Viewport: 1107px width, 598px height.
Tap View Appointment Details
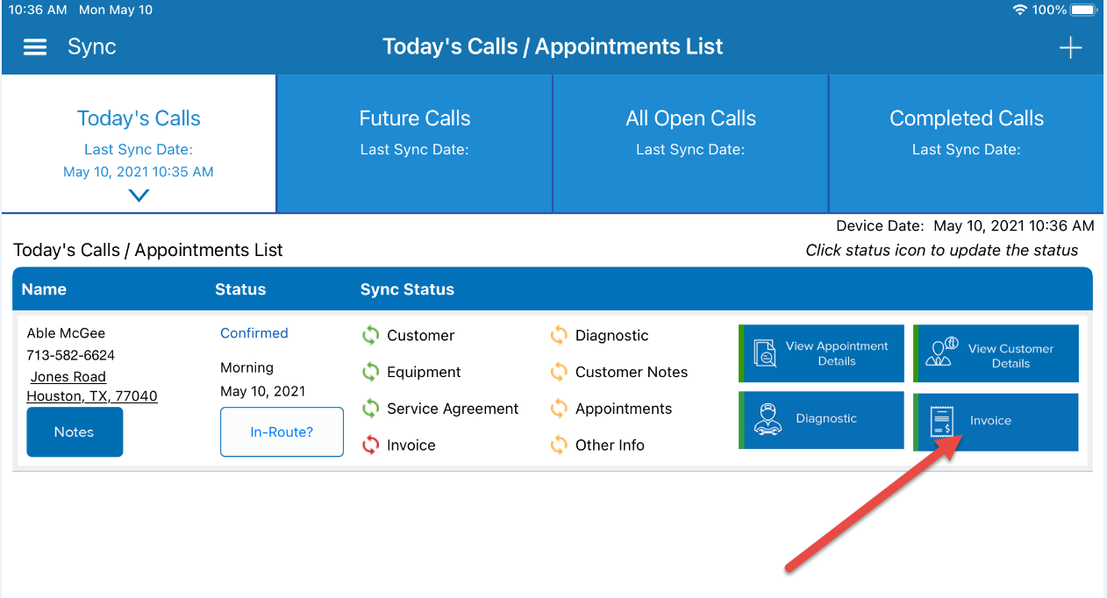[821, 353]
